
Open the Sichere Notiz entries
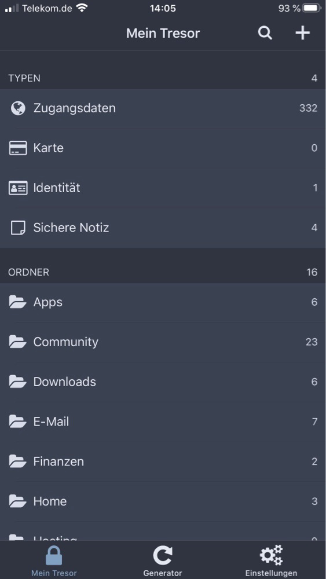pos(163,228)
